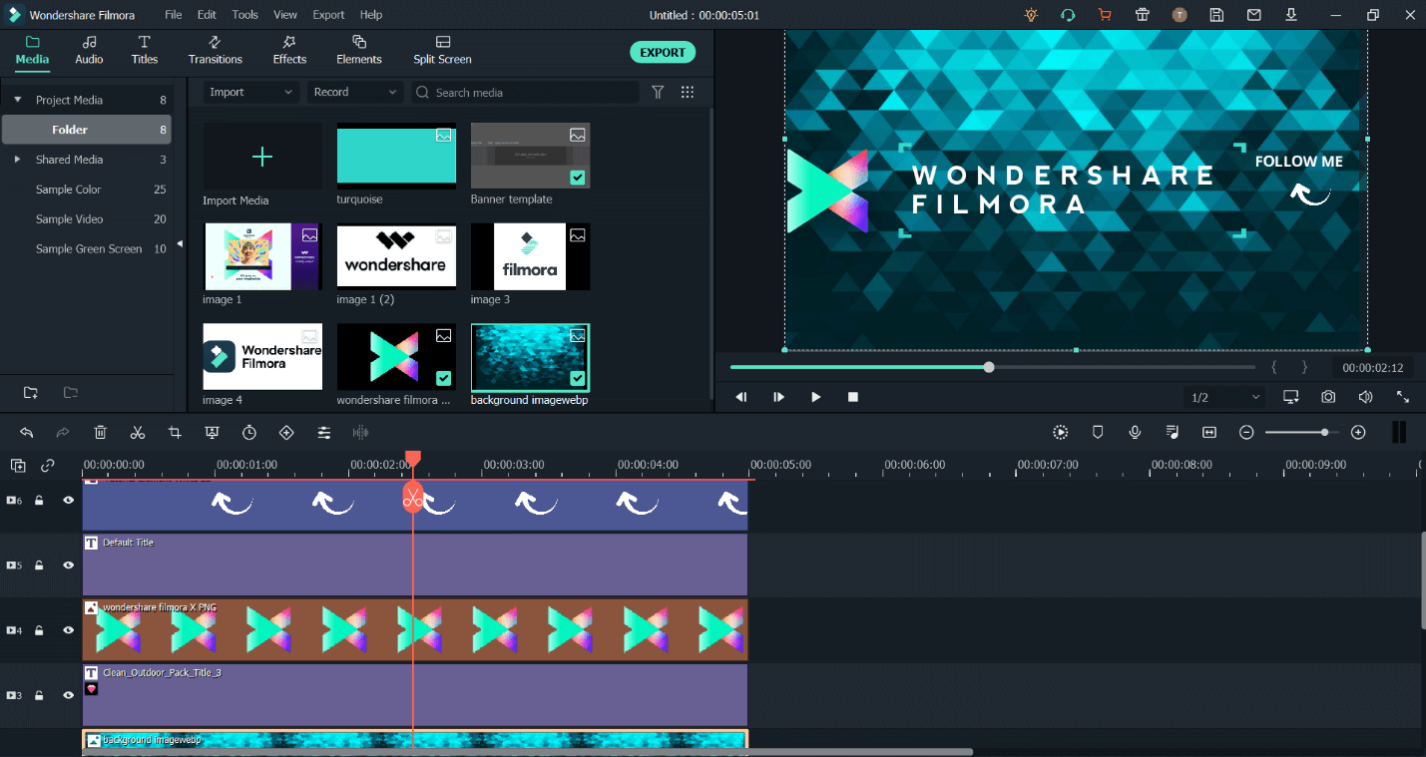Open the display settings monitor icon
This screenshot has width=1426, height=757.
pyautogui.click(x=1291, y=397)
